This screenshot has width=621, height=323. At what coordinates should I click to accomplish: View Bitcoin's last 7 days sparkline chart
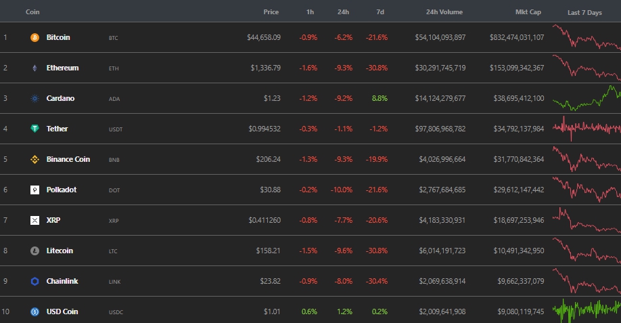coord(586,38)
